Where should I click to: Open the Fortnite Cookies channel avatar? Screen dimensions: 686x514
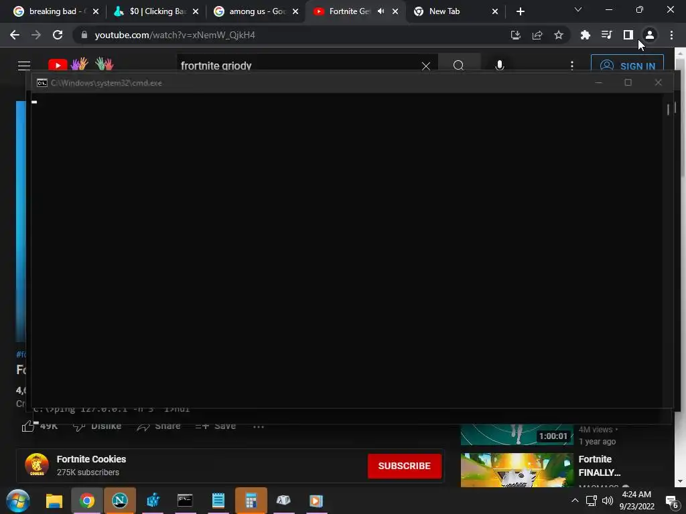[x=37, y=465]
